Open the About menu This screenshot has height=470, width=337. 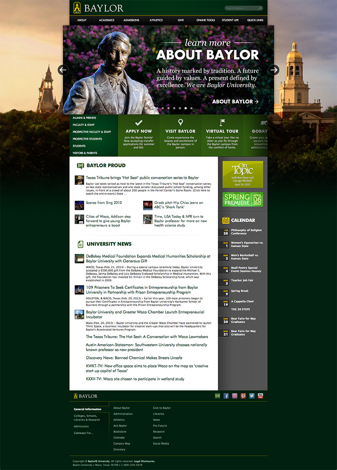(x=82, y=20)
